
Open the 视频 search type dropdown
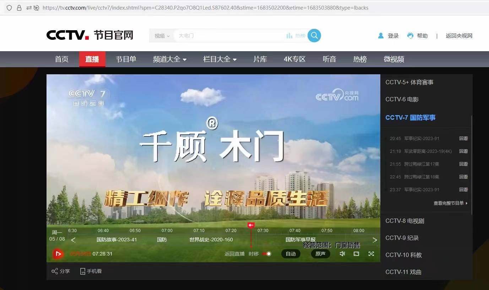(x=162, y=36)
